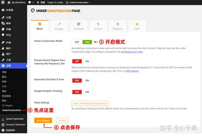Click the 仪表盘 dashboard icon

pyautogui.click(x=3, y=10)
